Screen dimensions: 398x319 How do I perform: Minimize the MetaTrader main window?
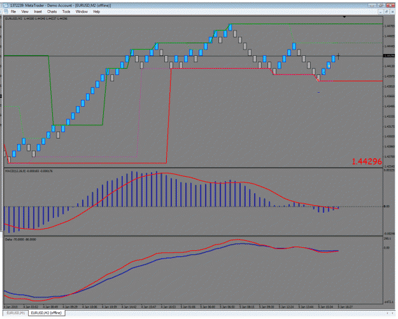pyautogui.click(x=373, y=6)
